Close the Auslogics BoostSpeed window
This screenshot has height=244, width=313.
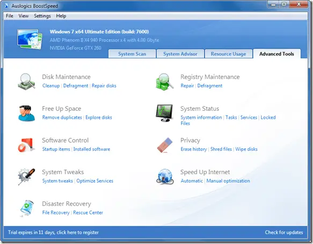pos(299,4)
